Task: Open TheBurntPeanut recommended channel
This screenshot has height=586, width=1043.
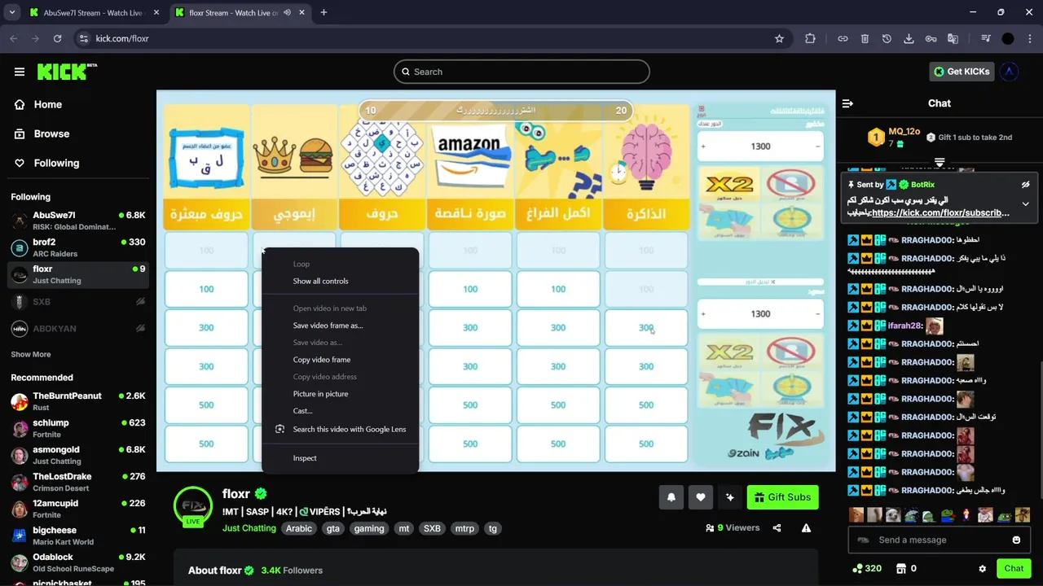Action: pos(77,401)
